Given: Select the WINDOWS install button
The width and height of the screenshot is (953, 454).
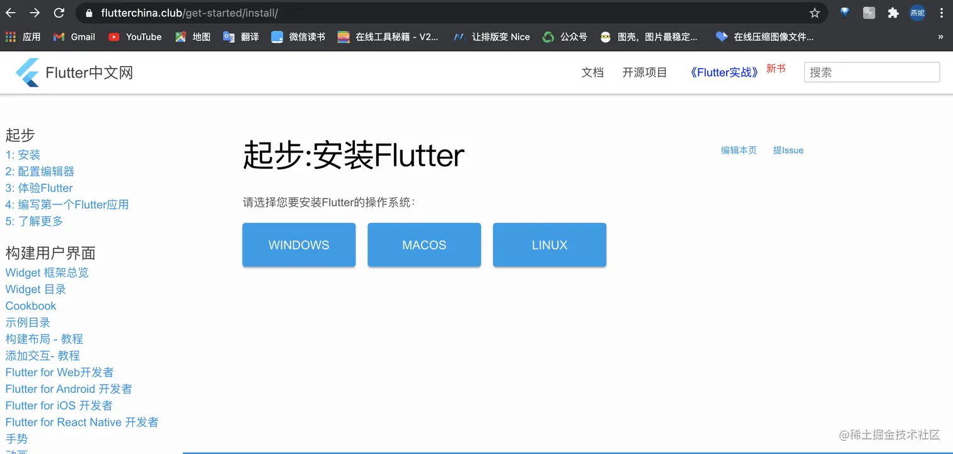Looking at the screenshot, I should [x=299, y=245].
